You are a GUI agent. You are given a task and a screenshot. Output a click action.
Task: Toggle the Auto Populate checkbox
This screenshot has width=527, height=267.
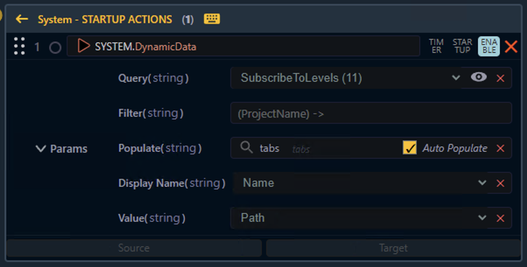(x=410, y=148)
